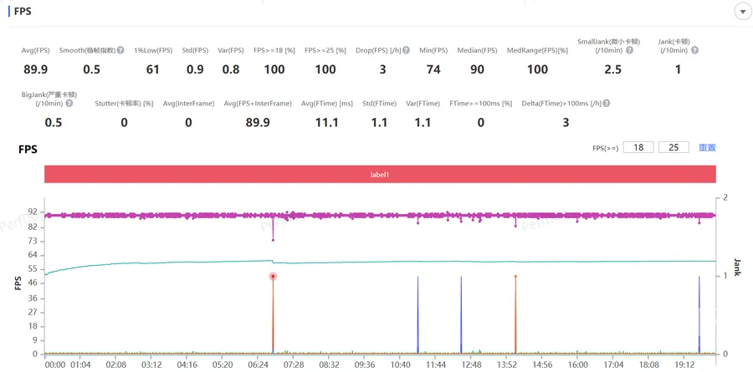Viewport: 753px width, 372px height.
Task: Open help icon next to Smooth(稳帧指数)
Action: click(x=120, y=50)
